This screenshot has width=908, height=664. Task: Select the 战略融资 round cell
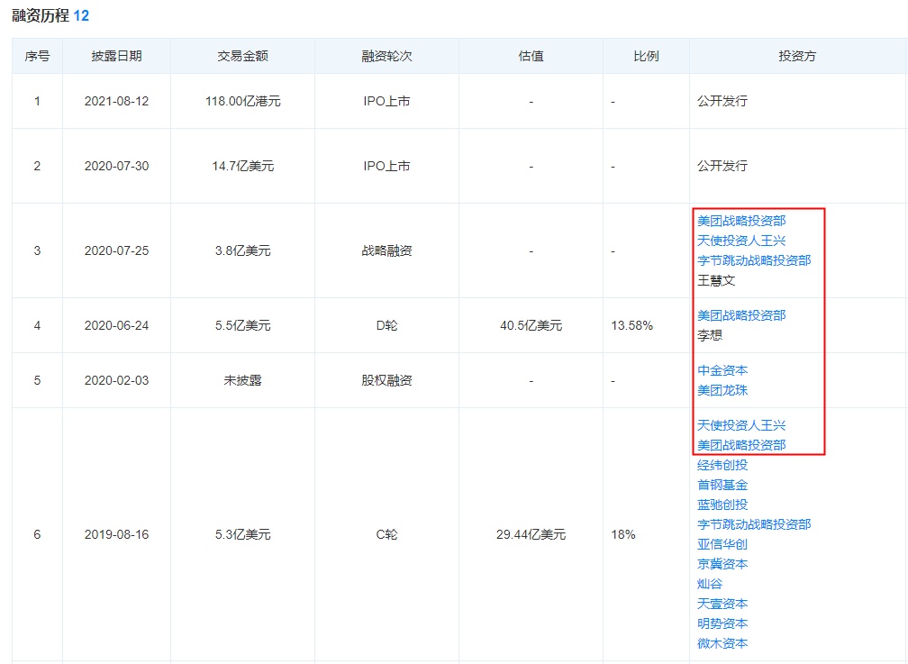tap(386, 250)
